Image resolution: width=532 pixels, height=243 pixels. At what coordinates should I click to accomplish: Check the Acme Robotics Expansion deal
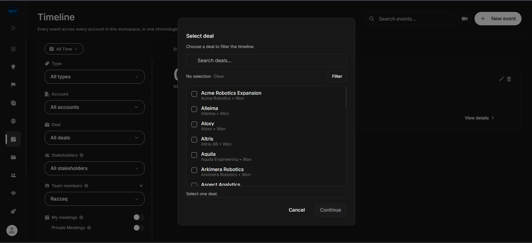click(194, 94)
